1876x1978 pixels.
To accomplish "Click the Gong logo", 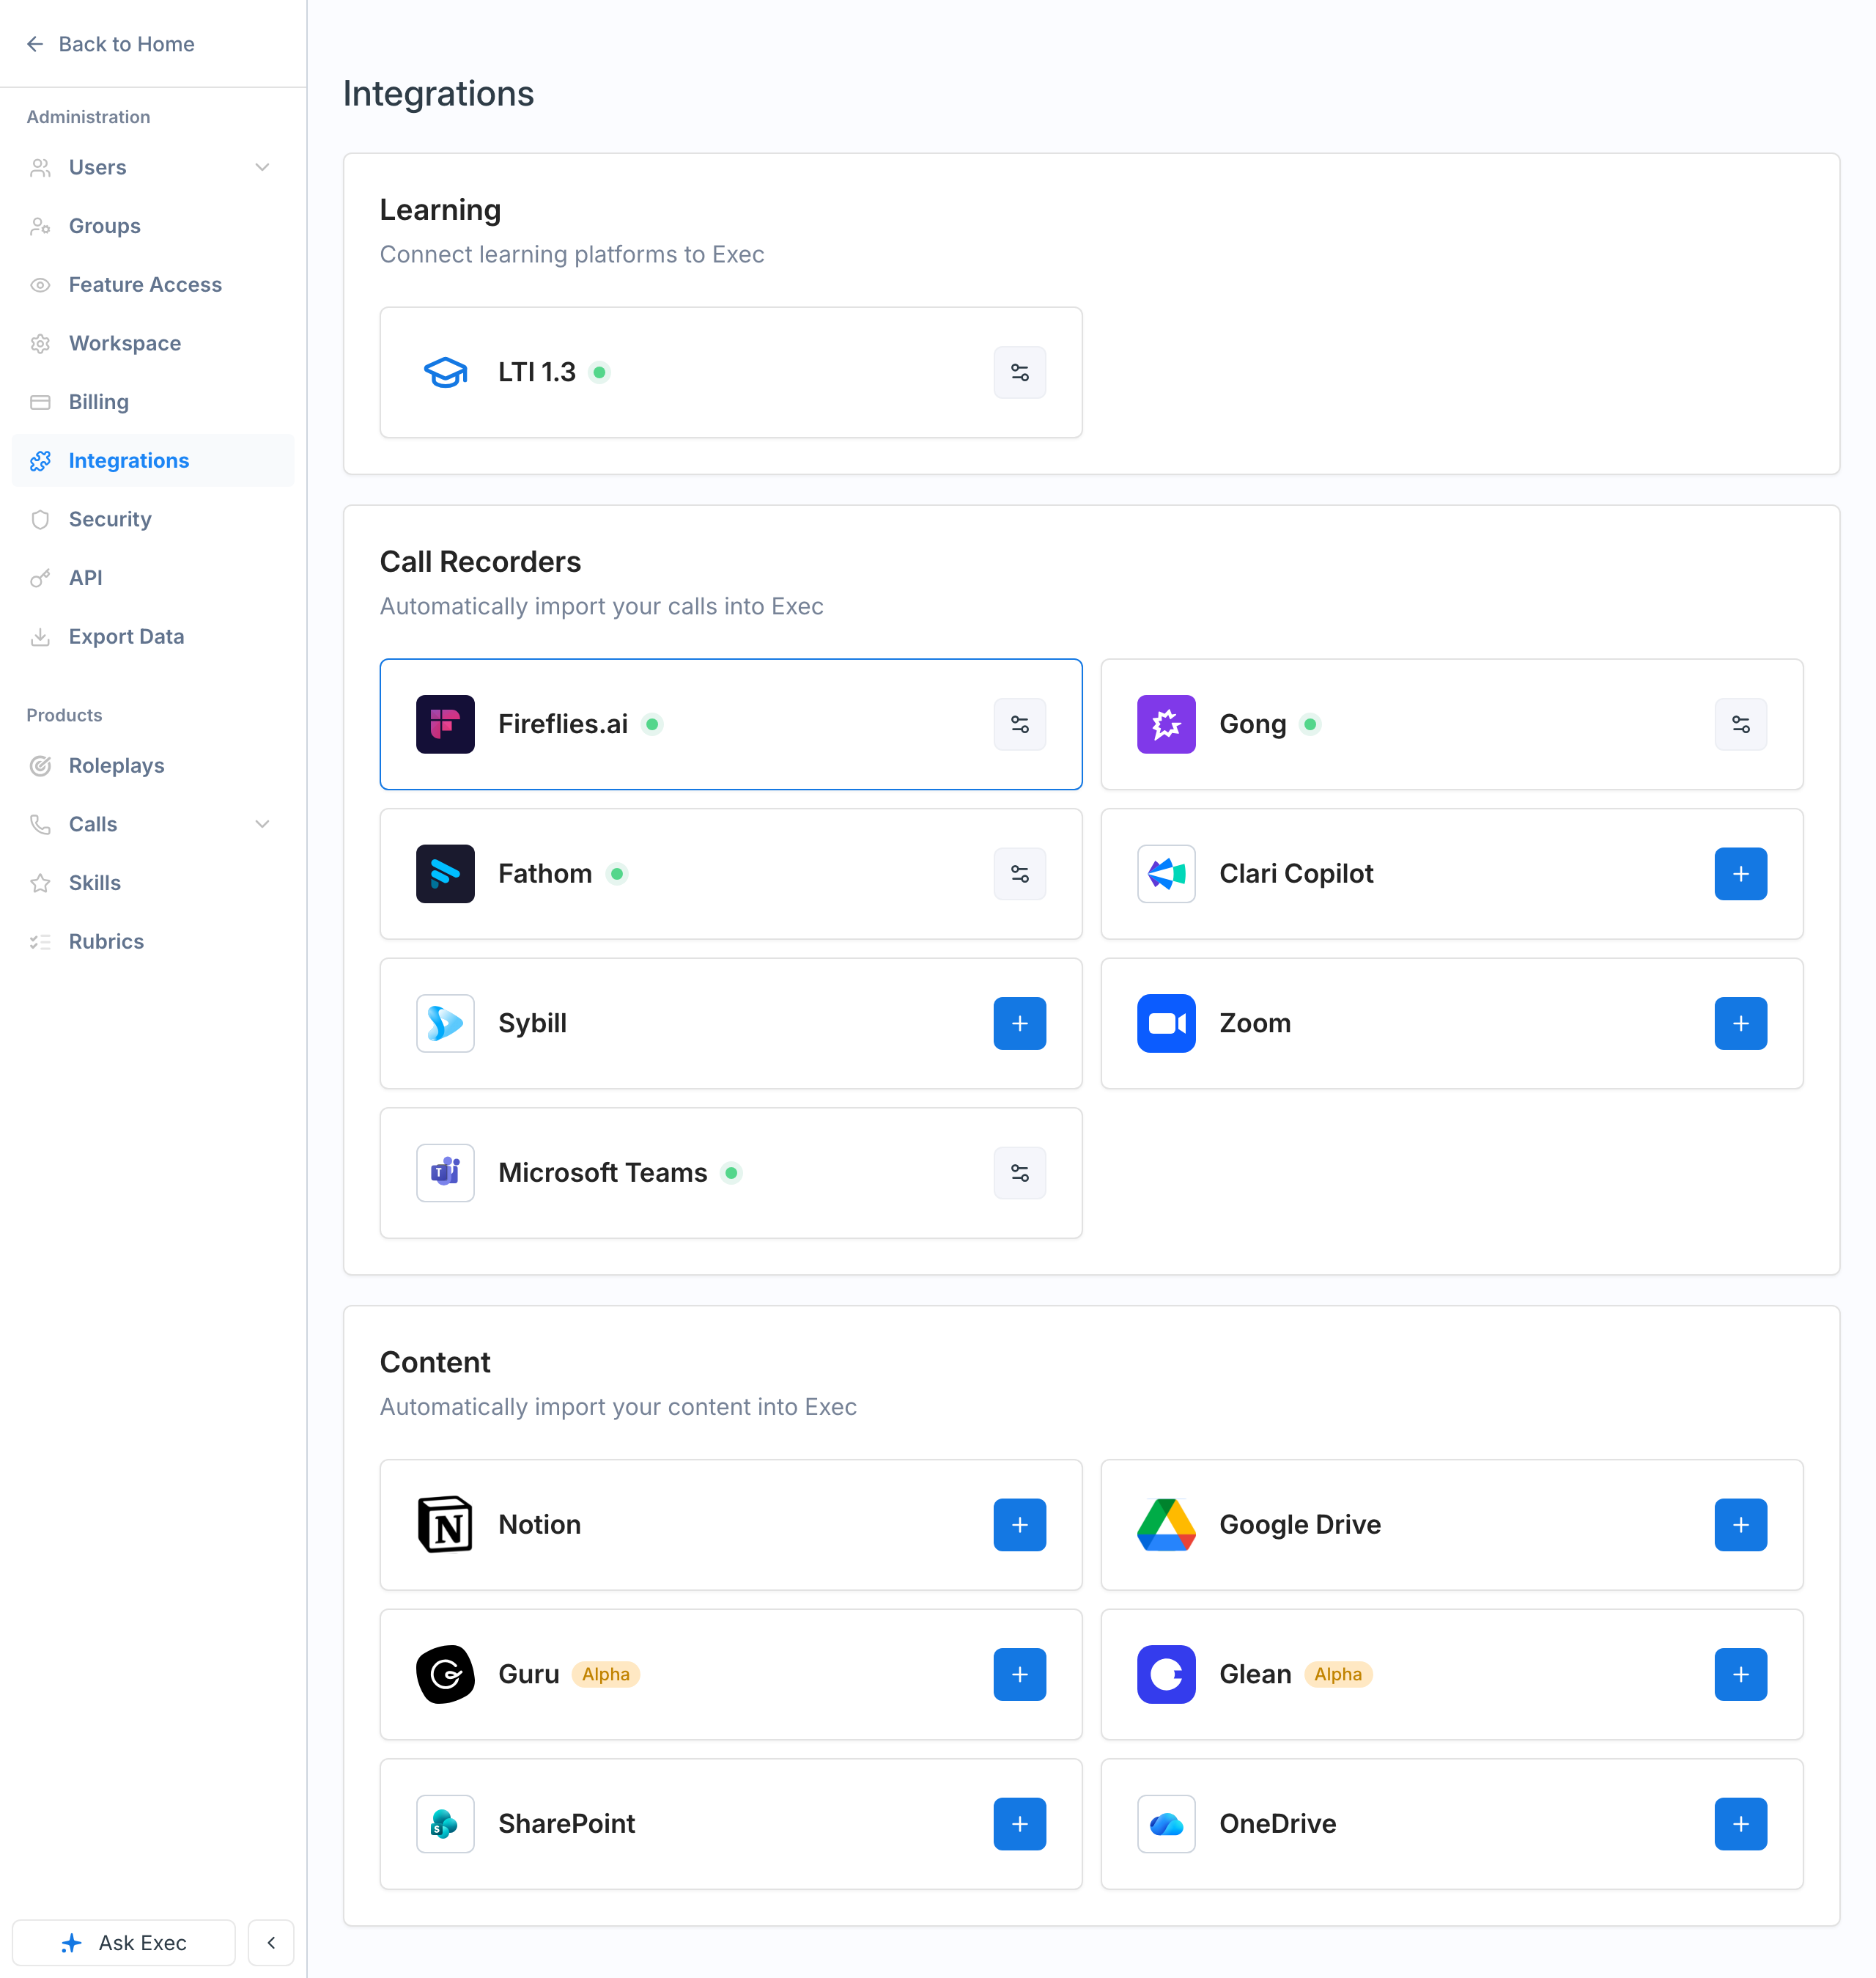I will pyautogui.click(x=1166, y=724).
